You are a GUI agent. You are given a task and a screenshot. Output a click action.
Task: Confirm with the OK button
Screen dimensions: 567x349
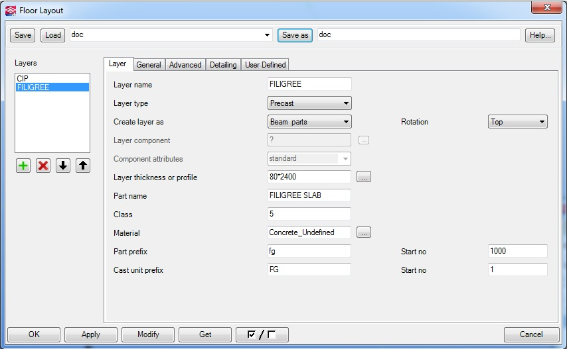(x=34, y=334)
